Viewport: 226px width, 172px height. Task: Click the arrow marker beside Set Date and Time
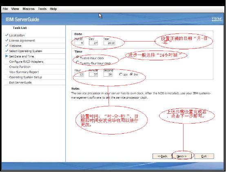click(7, 56)
